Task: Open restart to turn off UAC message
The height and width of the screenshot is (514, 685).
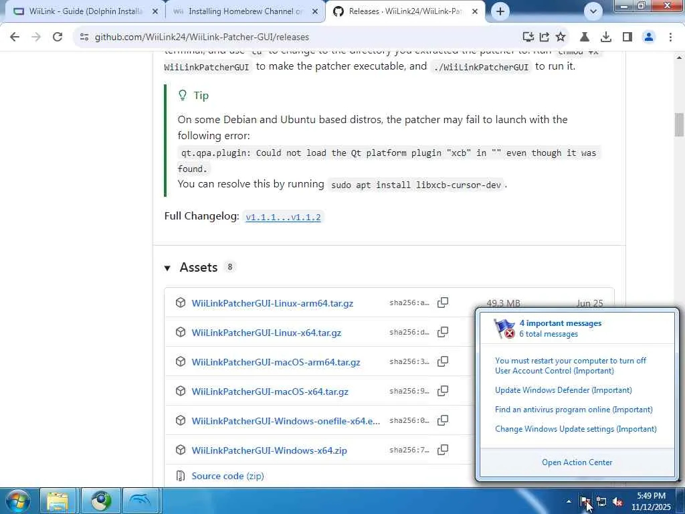Action: coord(571,365)
